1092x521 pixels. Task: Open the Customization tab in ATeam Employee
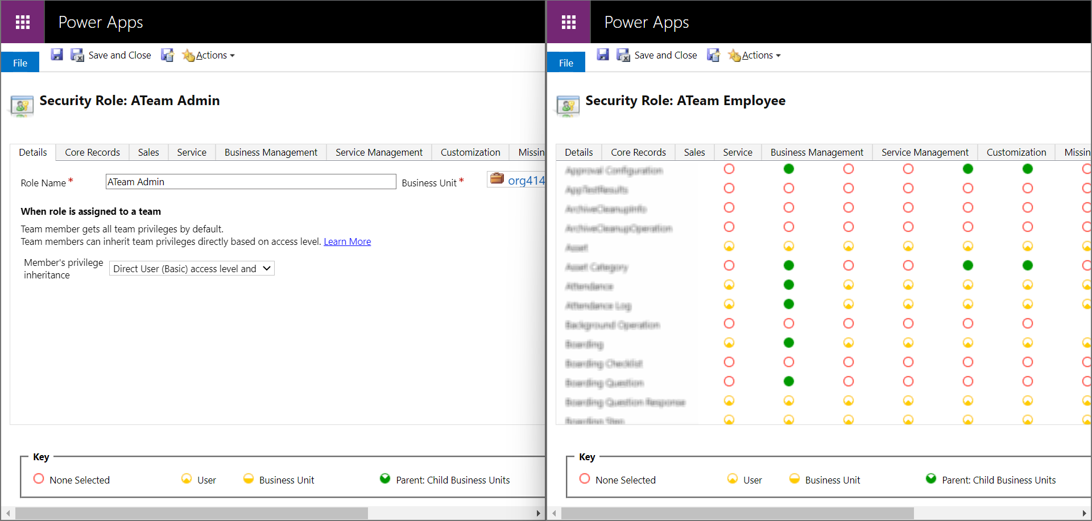click(1016, 152)
